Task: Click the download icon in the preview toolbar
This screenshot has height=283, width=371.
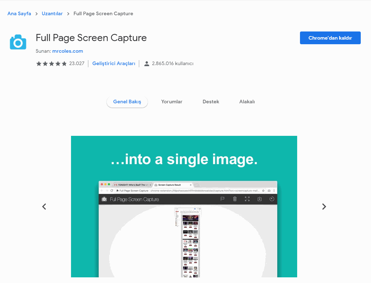Action: (x=259, y=199)
